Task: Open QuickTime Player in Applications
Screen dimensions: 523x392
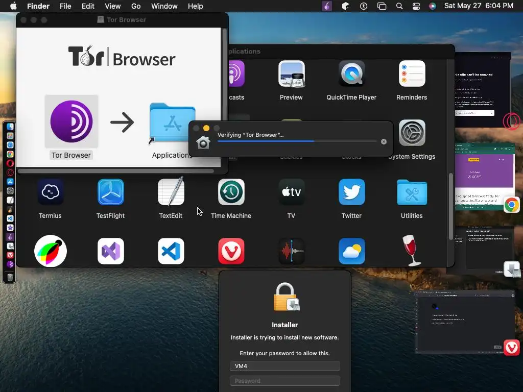Action: click(x=351, y=74)
